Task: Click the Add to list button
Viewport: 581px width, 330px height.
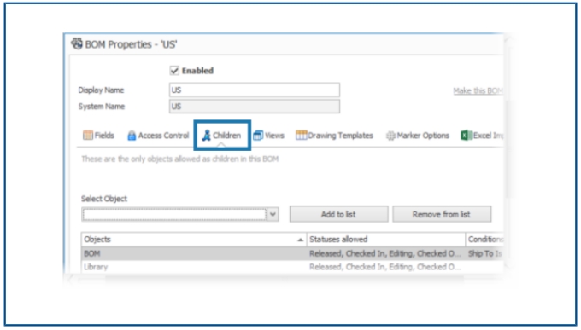Action: 338,214
